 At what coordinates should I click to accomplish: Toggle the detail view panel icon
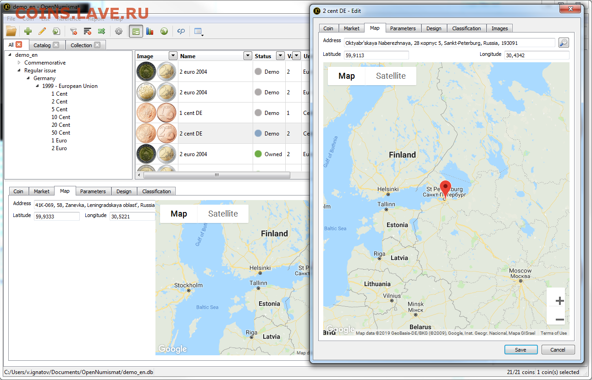pos(136,31)
